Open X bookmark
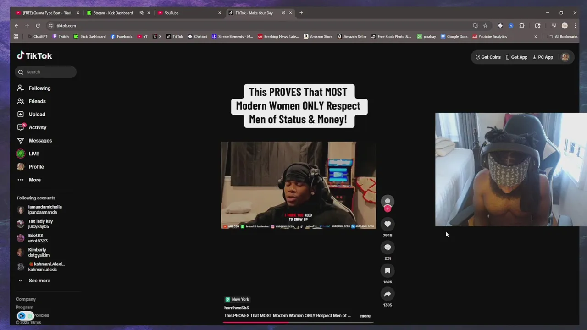The height and width of the screenshot is (330, 587). click(x=157, y=37)
